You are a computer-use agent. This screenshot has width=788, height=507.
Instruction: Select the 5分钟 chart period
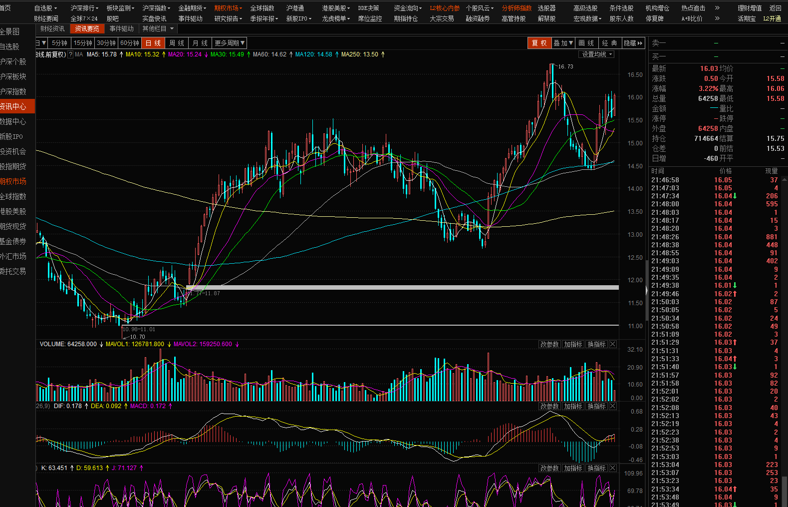click(x=59, y=43)
